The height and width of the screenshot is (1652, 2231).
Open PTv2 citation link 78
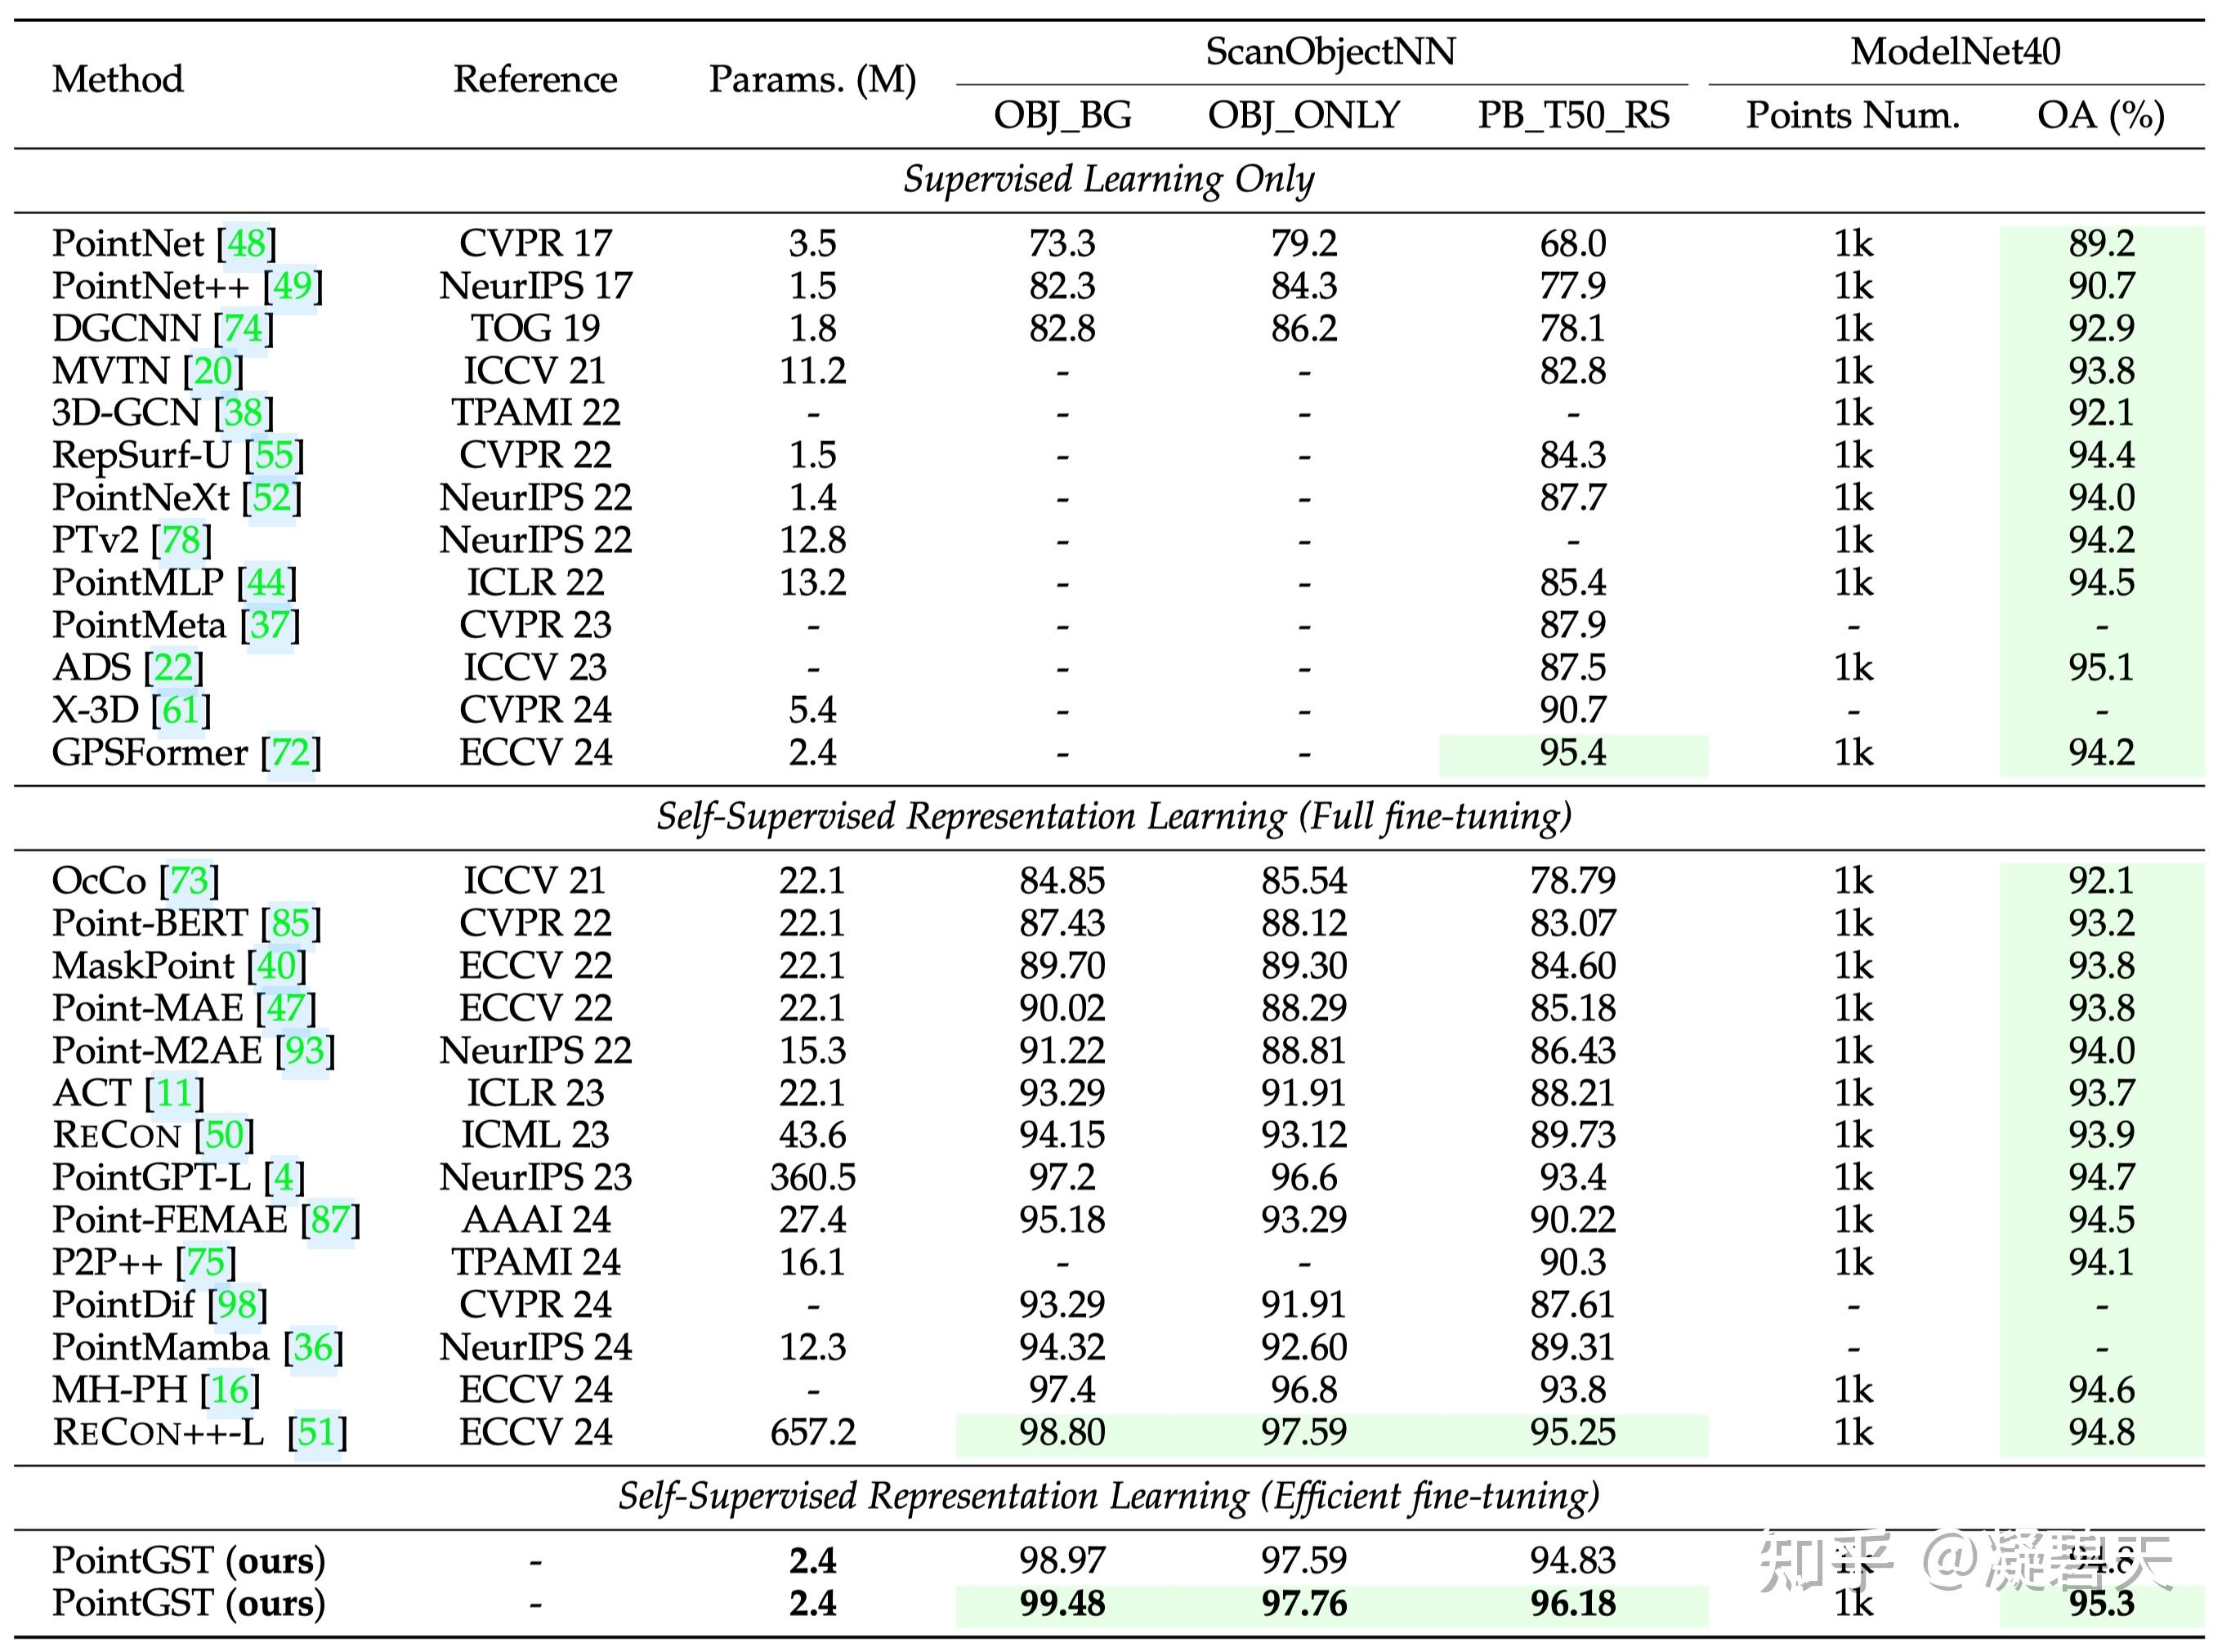coord(181,540)
